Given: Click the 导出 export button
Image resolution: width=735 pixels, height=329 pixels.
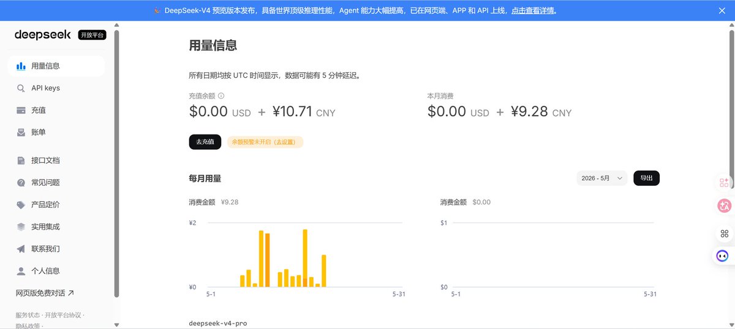Looking at the screenshot, I should 646,178.
